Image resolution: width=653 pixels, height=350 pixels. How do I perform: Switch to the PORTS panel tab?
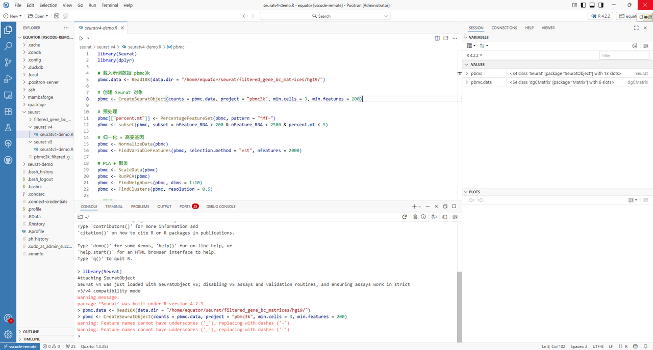click(x=189, y=207)
